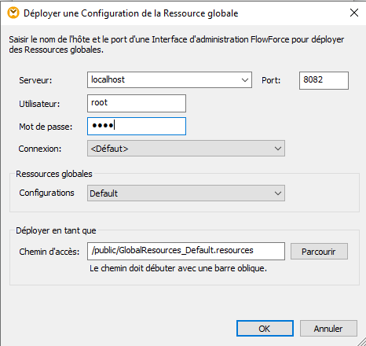Click the instruction text about FlowForce

click(177, 44)
